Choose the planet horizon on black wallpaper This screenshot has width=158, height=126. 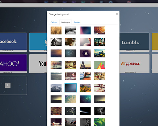[85, 111]
